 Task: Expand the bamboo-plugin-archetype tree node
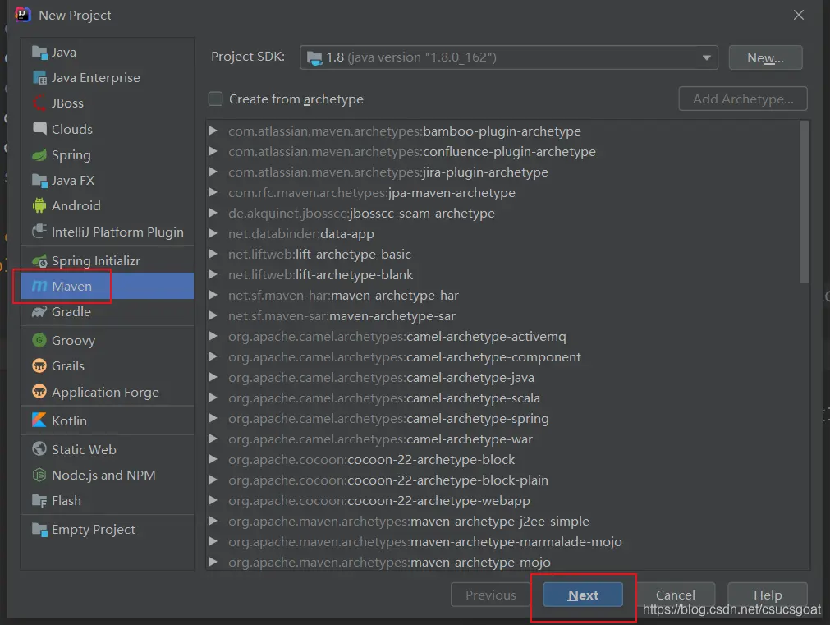pyautogui.click(x=213, y=131)
